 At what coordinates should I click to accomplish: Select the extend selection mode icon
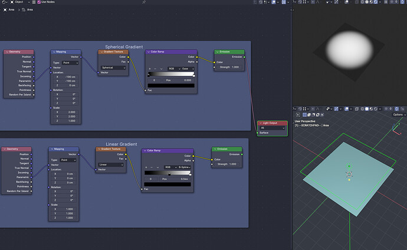point(309,115)
